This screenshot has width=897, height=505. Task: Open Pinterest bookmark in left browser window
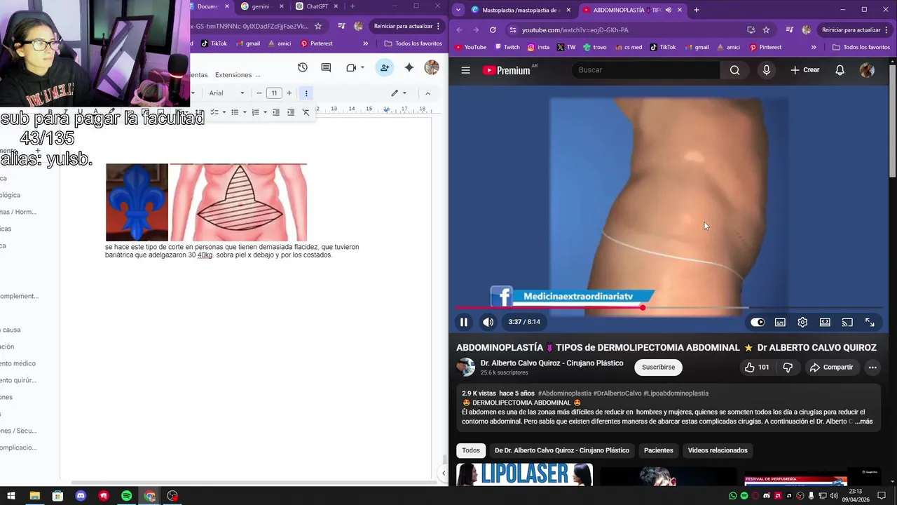point(317,43)
